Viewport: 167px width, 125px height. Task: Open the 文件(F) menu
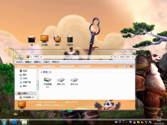click(x=19, y=62)
